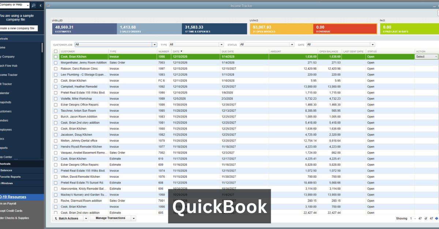Screen dimensions: 439x229
Task: Expand the Manage Transactions dropdown arrow
Action: pos(134,218)
